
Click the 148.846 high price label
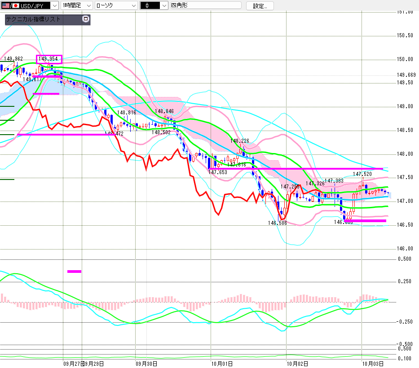coord(163,111)
